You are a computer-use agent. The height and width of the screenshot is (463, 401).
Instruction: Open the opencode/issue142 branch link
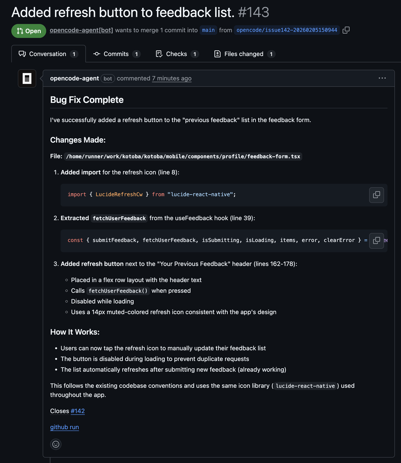click(288, 30)
